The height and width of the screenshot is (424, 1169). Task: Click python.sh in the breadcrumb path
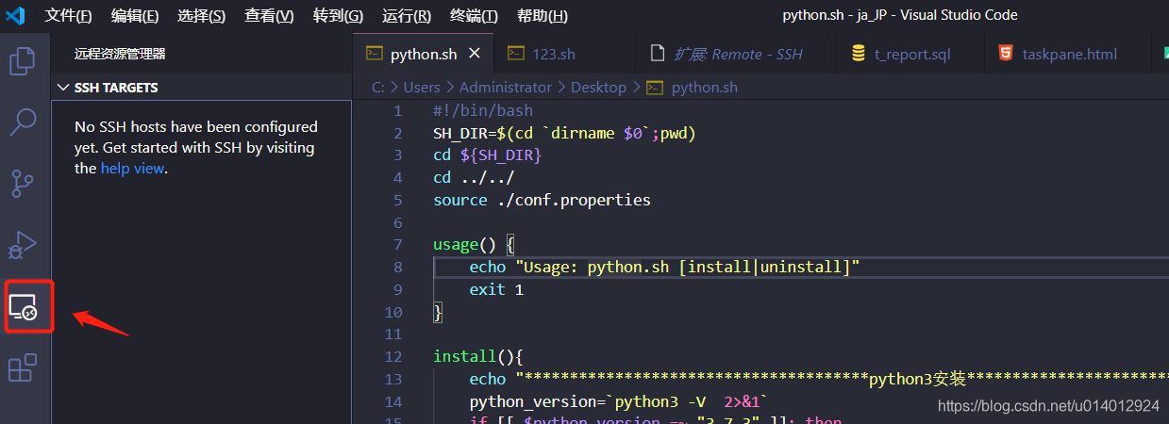coord(704,87)
